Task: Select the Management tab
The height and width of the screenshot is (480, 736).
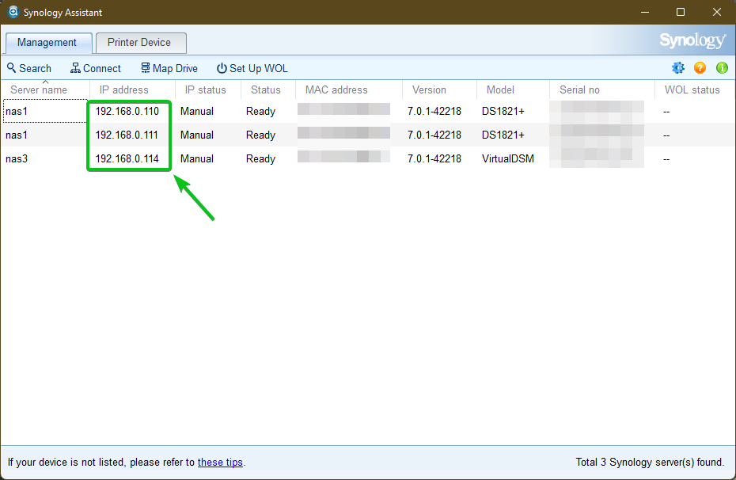Action: click(48, 42)
